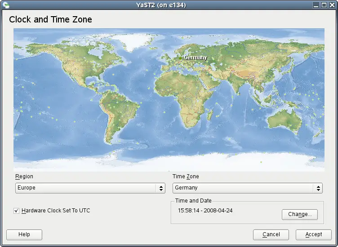Click the green Germany marker on map
This screenshot has width=338, height=247.
[180, 58]
